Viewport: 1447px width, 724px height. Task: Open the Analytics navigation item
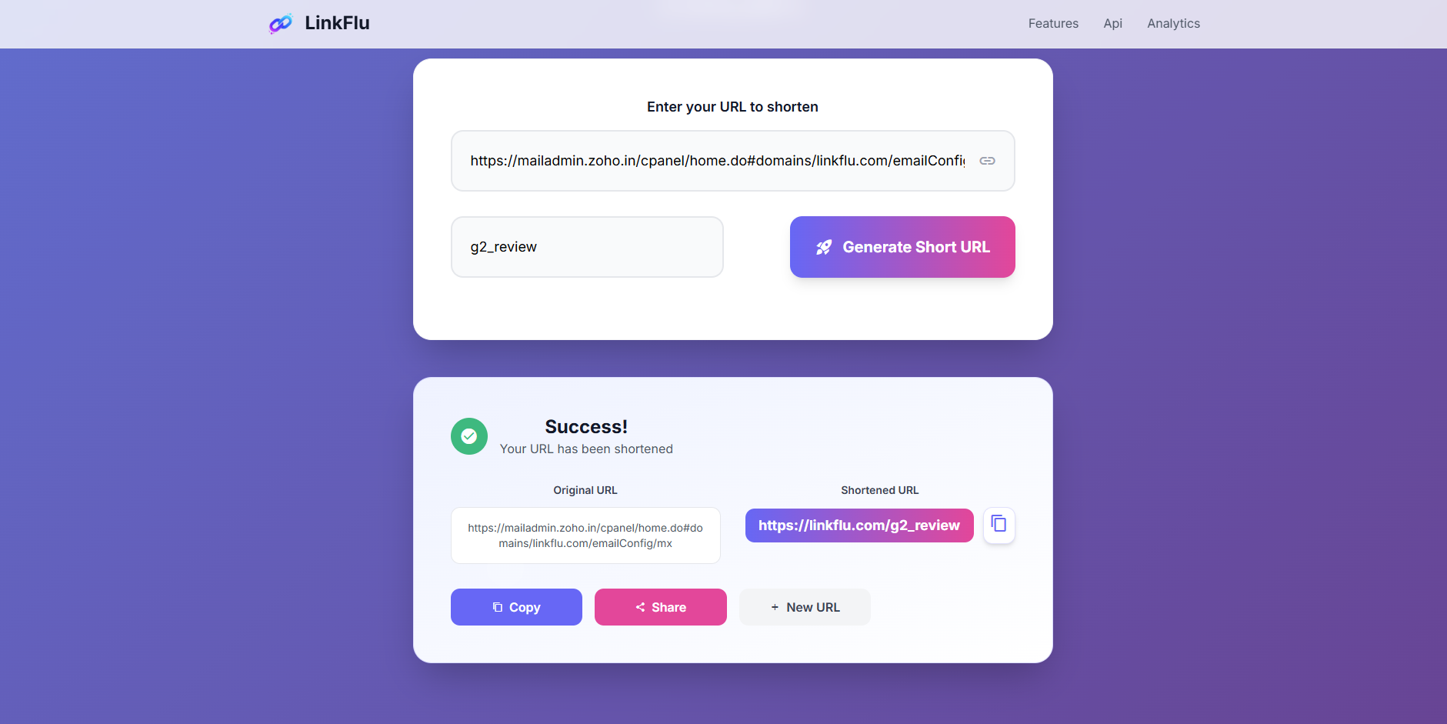coord(1173,23)
